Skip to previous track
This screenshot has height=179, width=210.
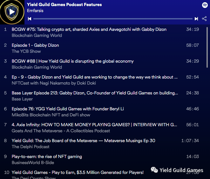(x=30, y=19)
